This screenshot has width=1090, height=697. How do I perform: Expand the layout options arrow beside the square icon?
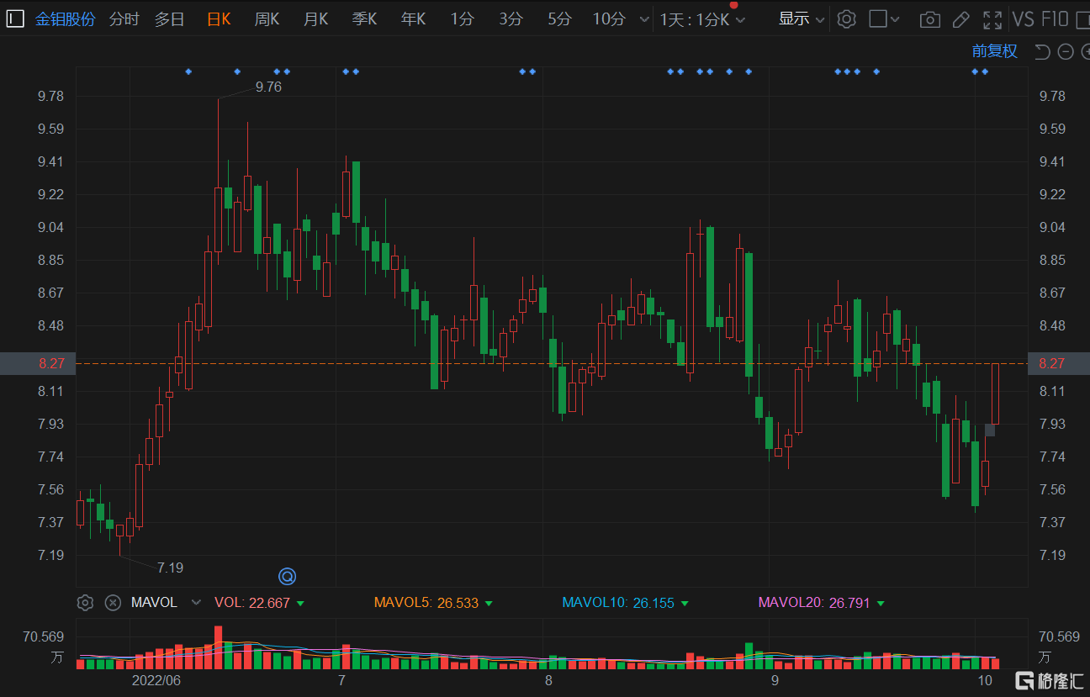click(895, 19)
